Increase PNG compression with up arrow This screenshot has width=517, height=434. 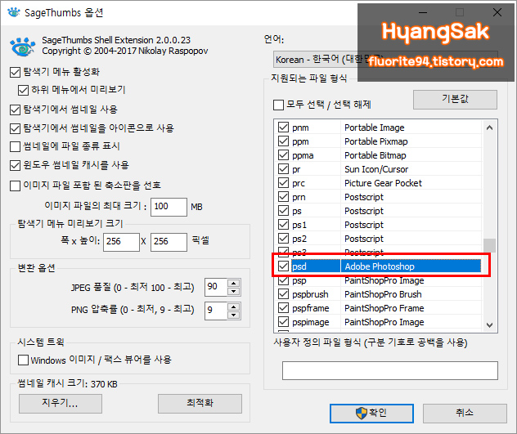234,307
